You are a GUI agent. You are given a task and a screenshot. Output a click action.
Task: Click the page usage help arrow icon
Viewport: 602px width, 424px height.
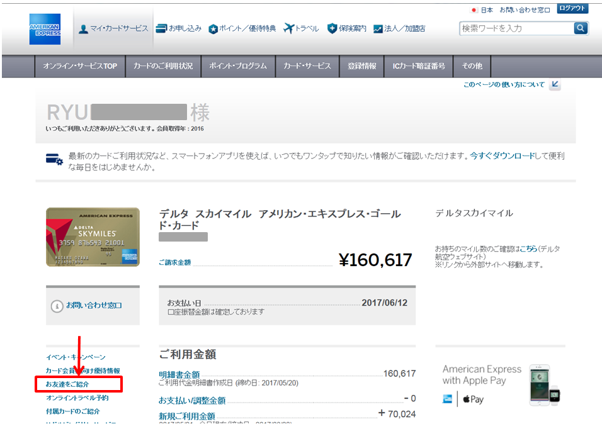pyautogui.click(x=555, y=84)
